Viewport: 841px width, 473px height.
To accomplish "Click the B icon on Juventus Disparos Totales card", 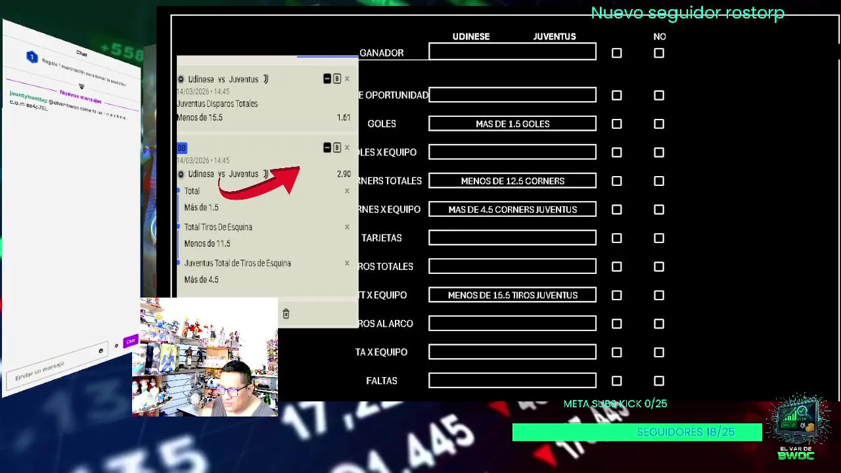I will (337, 79).
